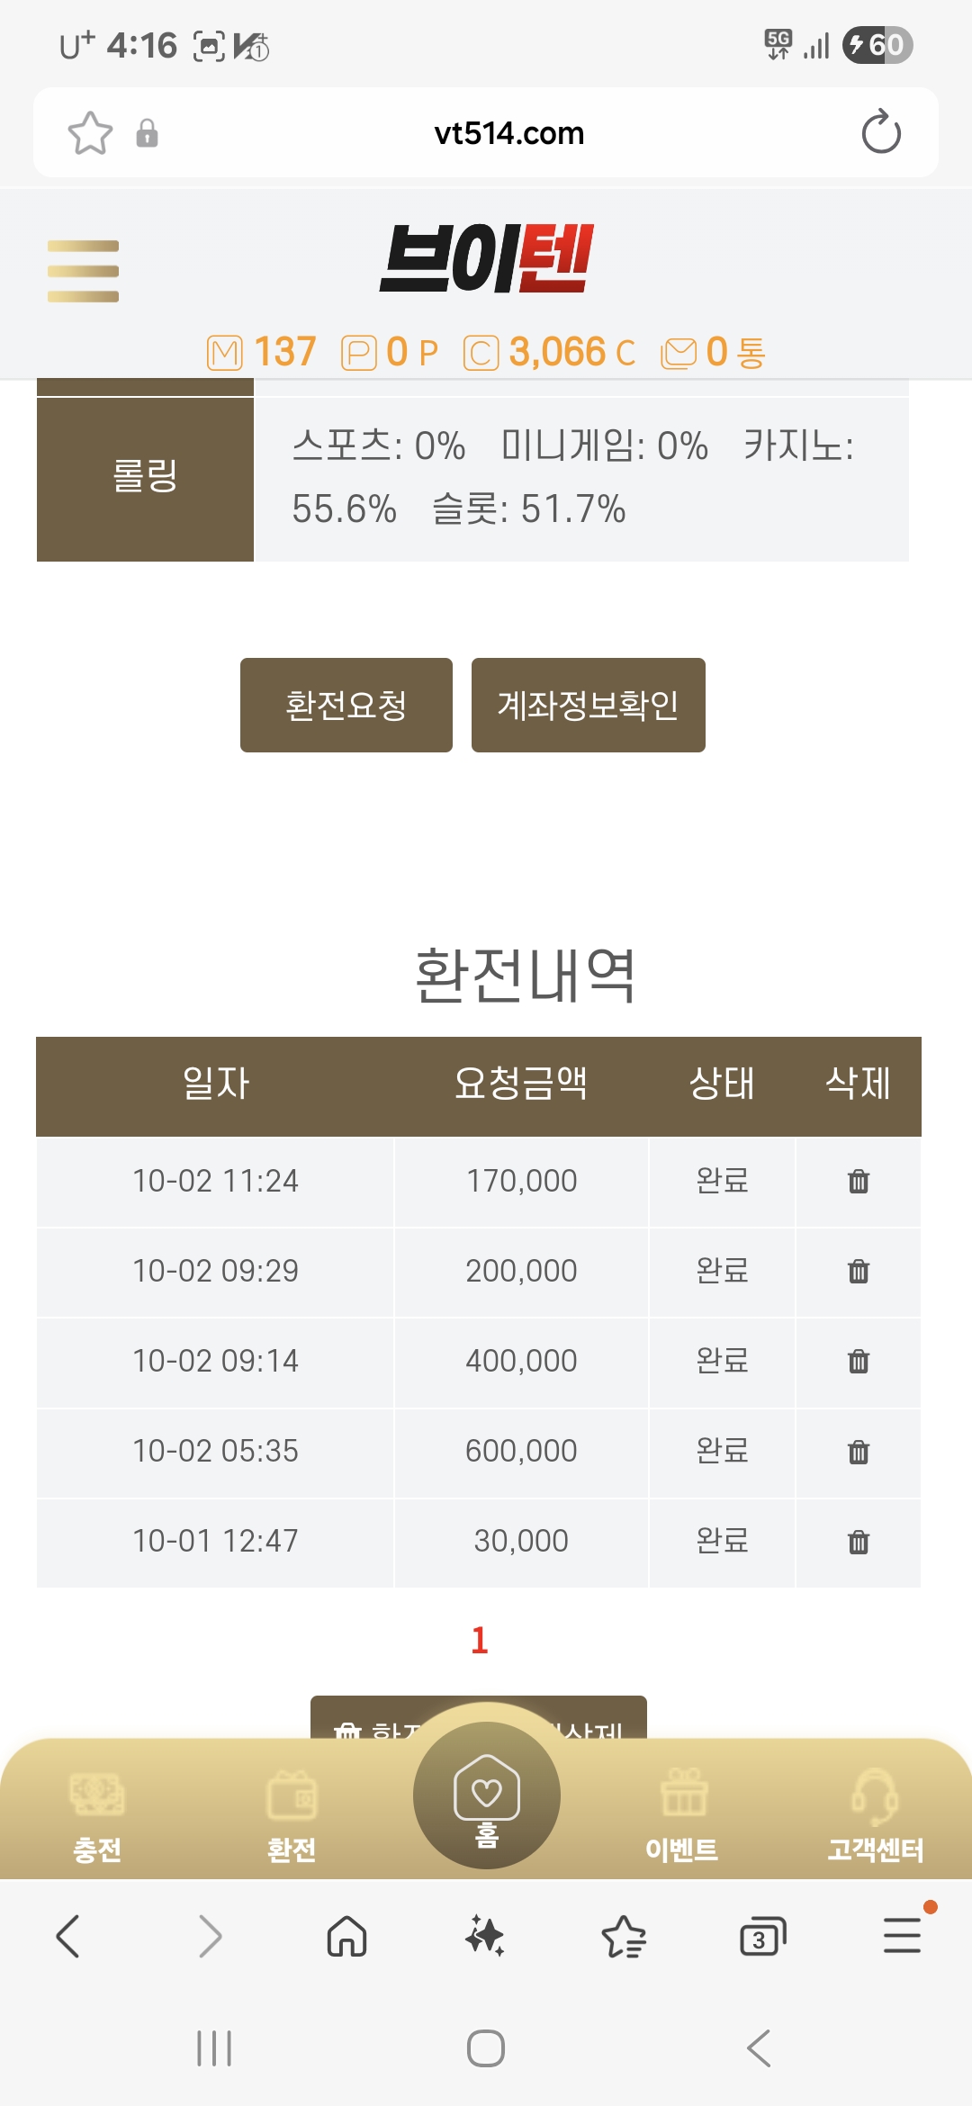Delete the 30,000 withdrawal entry
Image resolution: width=972 pixels, height=2106 pixels.
click(859, 1542)
